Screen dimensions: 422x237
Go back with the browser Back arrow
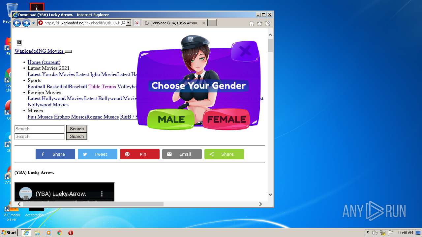pyautogui.click(x=17, y=23)
